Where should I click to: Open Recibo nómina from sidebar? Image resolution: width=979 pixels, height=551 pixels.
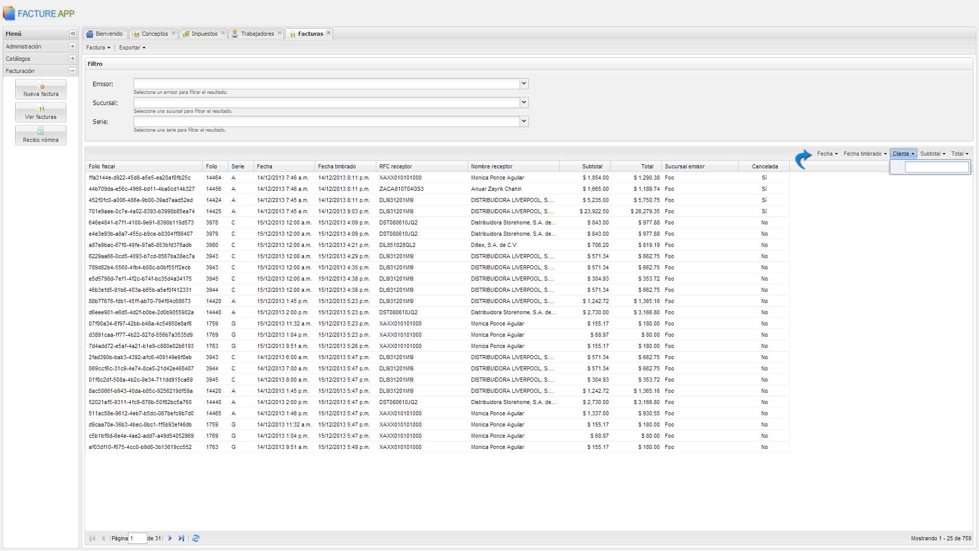(41, 135)
